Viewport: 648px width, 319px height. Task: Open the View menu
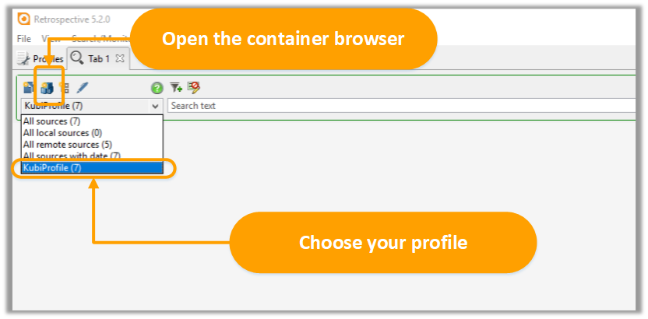pos(51,39)
